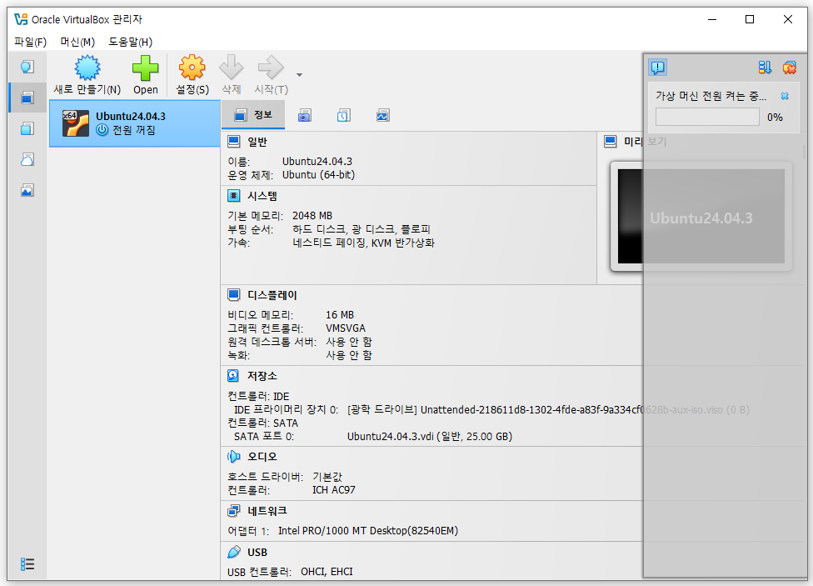
Task: Switch to the Activity monitor chart tab
Action: pos(382,116)
